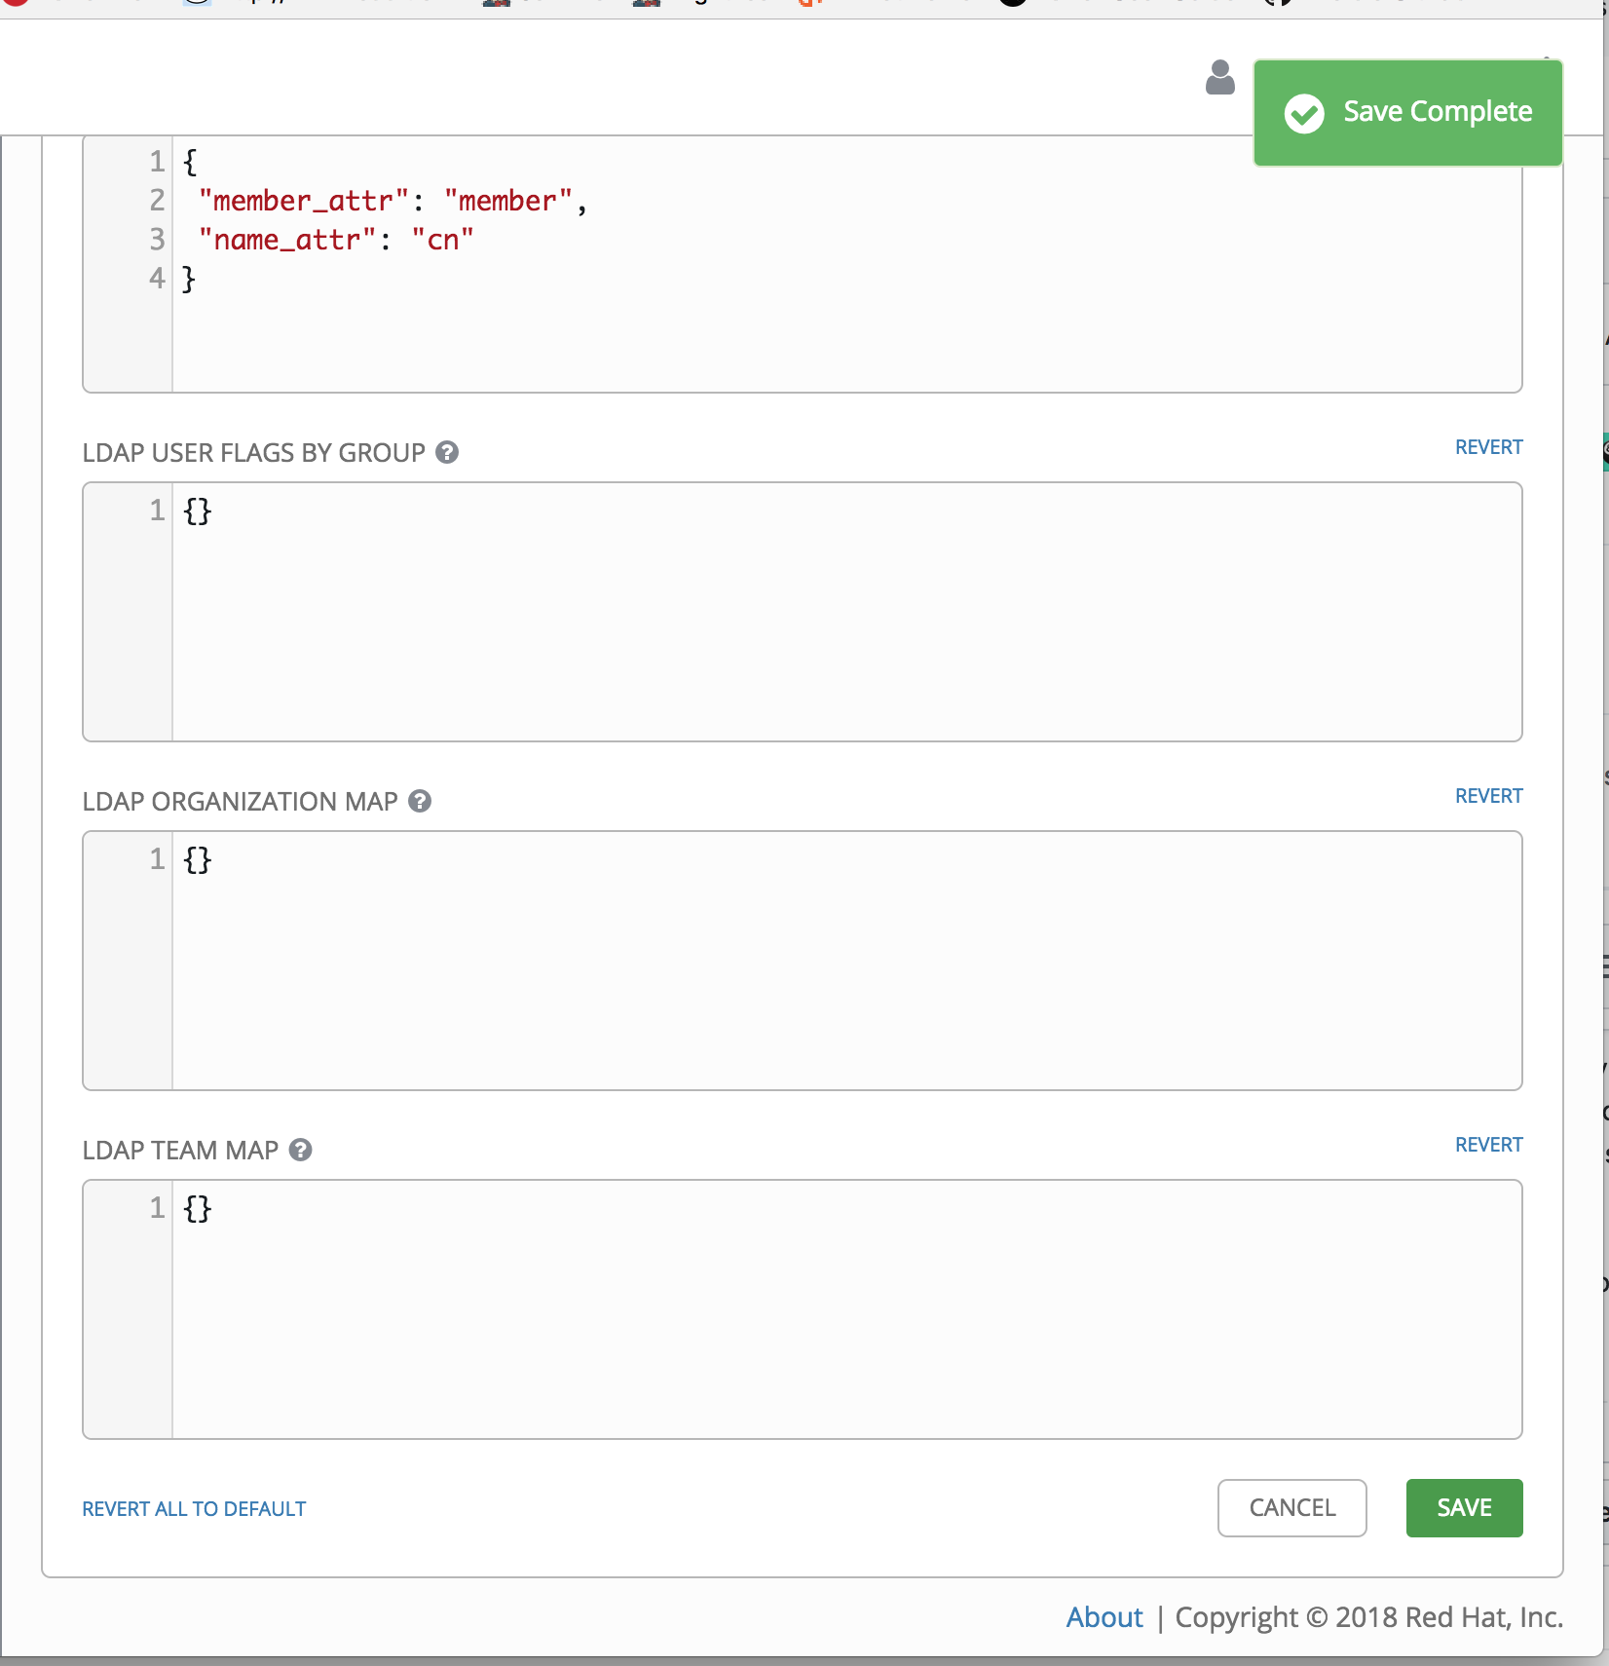
Task: View help for LDAP User Flags By Group
Action: click(x=447, y=452)
